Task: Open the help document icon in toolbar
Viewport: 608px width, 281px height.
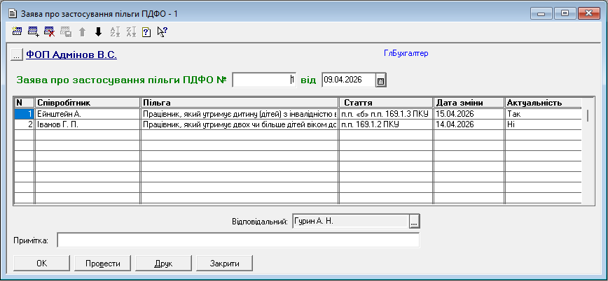Action: pos(146,31)
